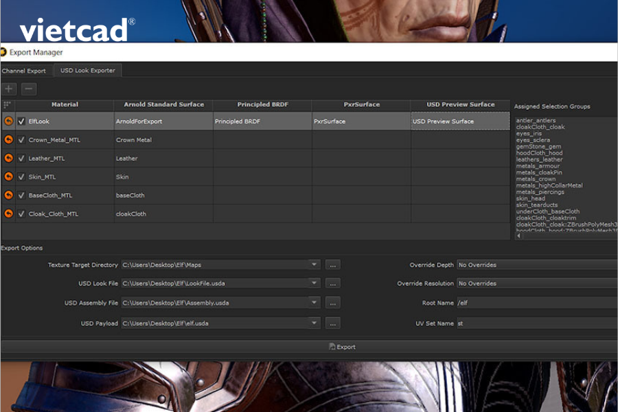Image resolution: width=618 pixels, height=412 pixels.
Task: Click Arnold Standard Surface column header
Action: [x=163, y=104]
